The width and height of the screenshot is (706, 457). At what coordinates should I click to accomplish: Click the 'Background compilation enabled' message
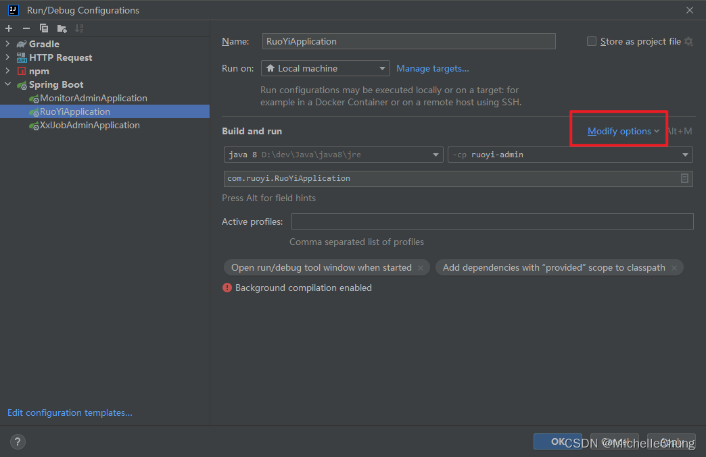pos(304,288)
